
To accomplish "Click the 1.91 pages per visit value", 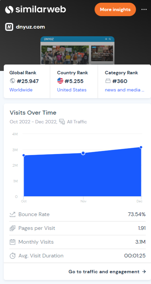I will [x=142, y=228].
